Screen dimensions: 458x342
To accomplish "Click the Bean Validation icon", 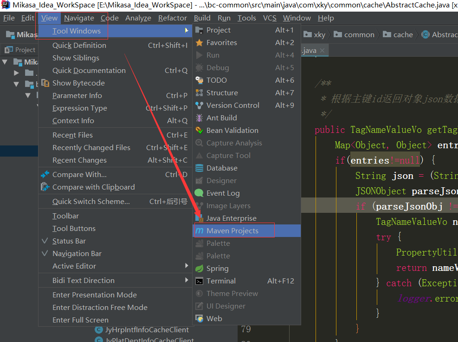I will pos(199,131).
